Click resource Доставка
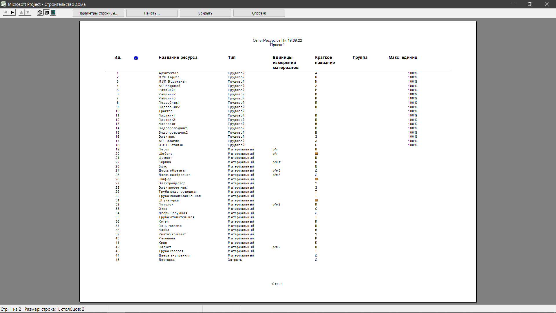The width and height of the screenshot is (556, 313). [x=167, y=260]
